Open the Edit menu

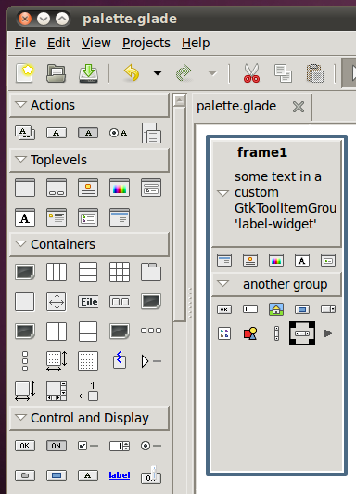(58, 43)
